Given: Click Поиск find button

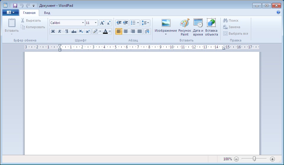Looking at the screenshot, I should 231,20.
